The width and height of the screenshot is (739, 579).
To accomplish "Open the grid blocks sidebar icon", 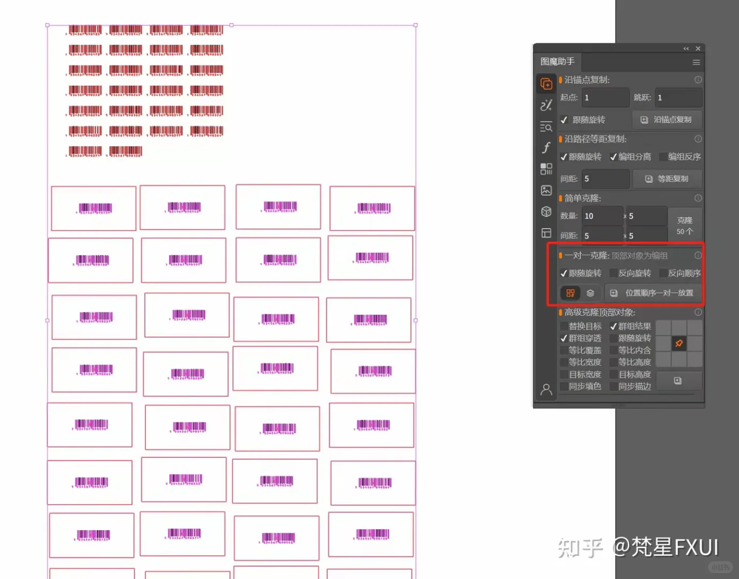I will coord(546,169).
